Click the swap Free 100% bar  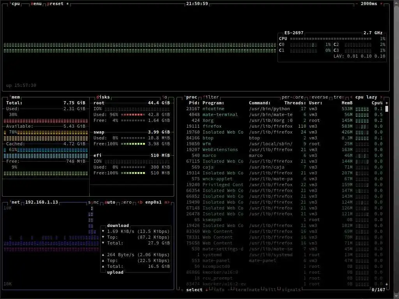click(x=133, y=144)
